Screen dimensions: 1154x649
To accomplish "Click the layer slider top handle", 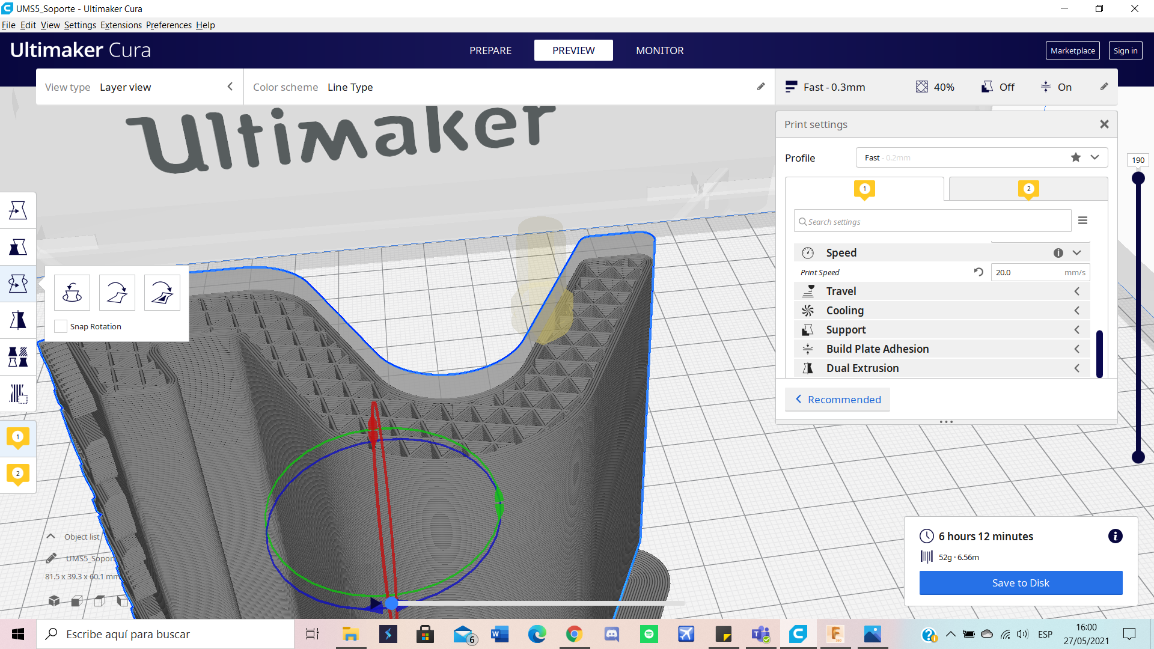I will [x=1138, y=178].
